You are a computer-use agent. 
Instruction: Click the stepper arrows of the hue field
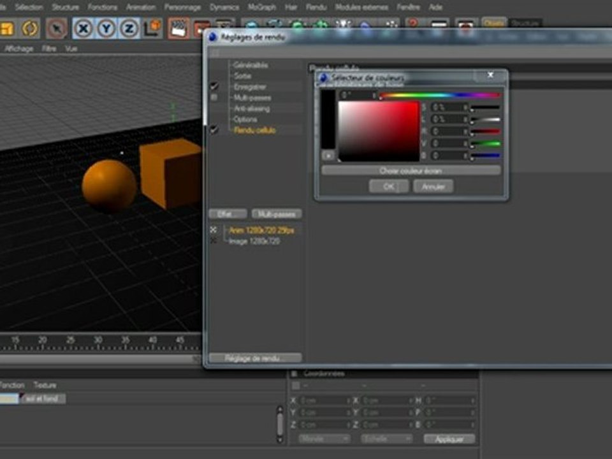tap(374, 95)
